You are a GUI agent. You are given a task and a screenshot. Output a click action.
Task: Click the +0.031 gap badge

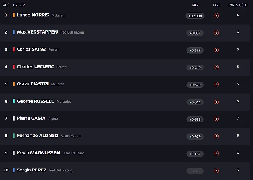[x=195, y=33]
